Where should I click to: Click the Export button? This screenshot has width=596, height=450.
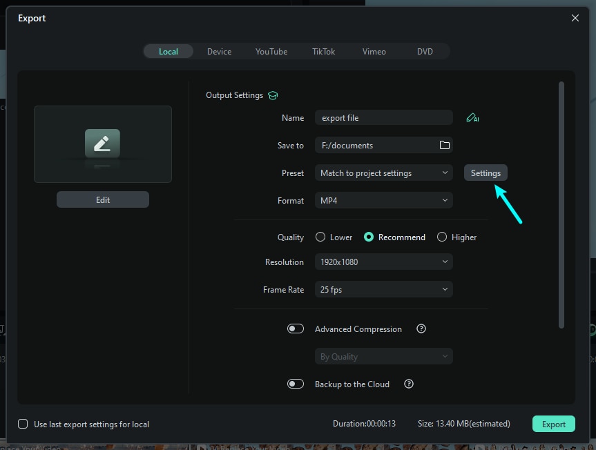click(x=553, y=424)
